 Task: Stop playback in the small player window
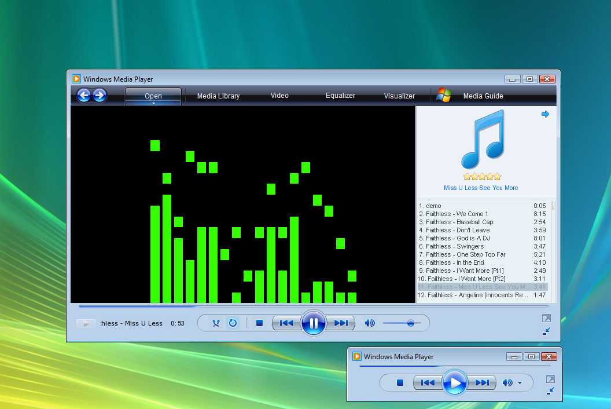point(400,383)
